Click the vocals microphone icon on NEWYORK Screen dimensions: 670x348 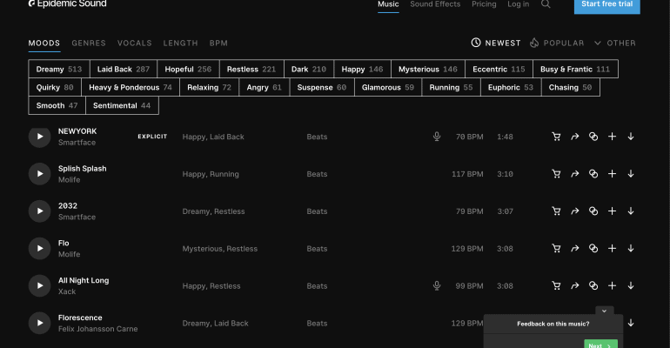(437, 137)
